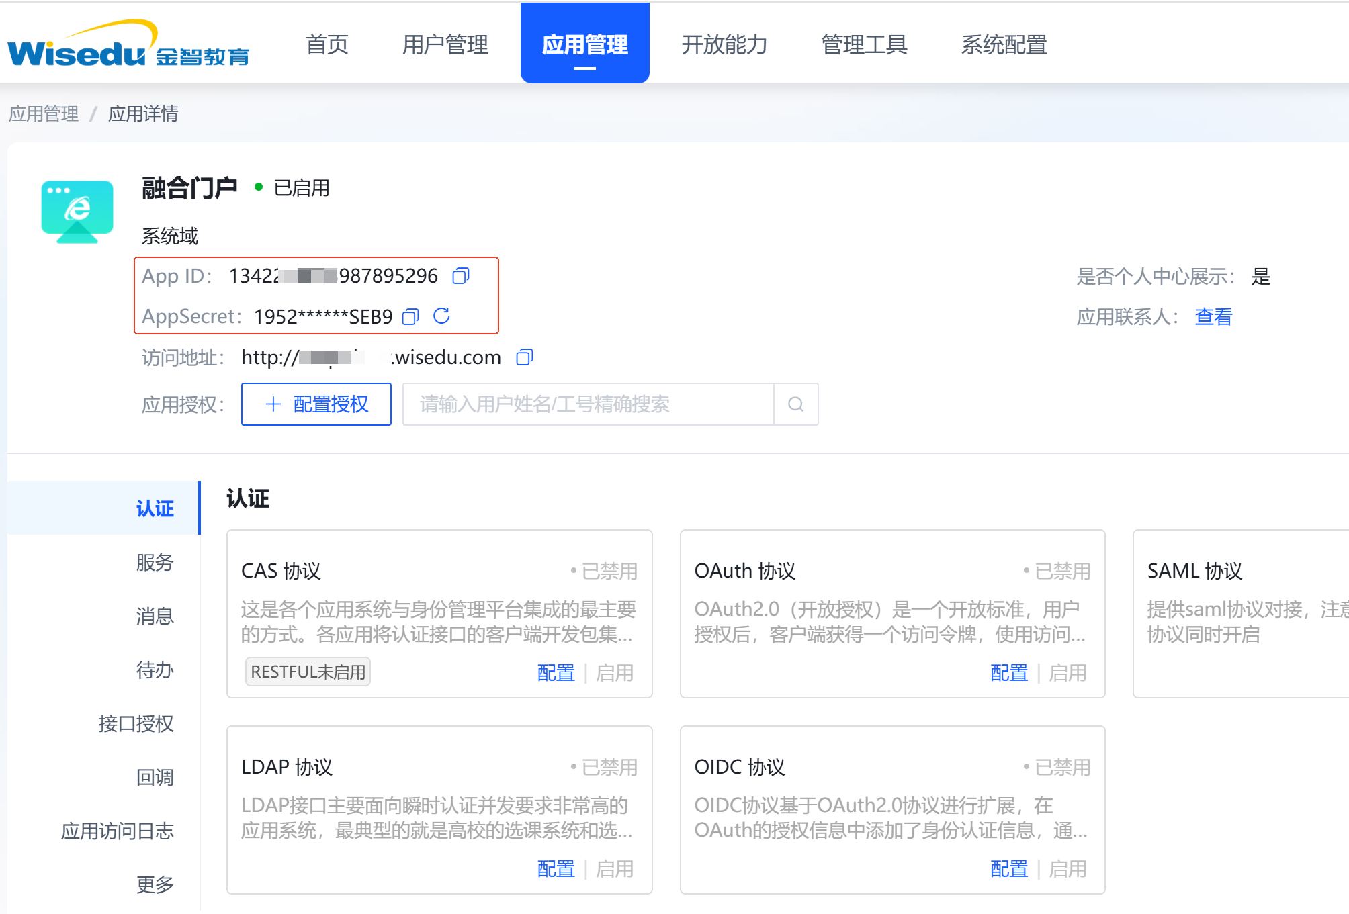1349x914 pixels.
Task: Click the 应用详情 breadcrumb text
Action: tap(143, 113)
